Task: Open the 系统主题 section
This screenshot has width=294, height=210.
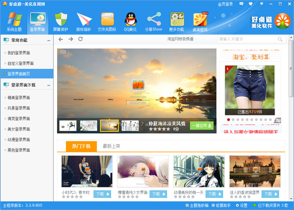Action: click(14, 22)
